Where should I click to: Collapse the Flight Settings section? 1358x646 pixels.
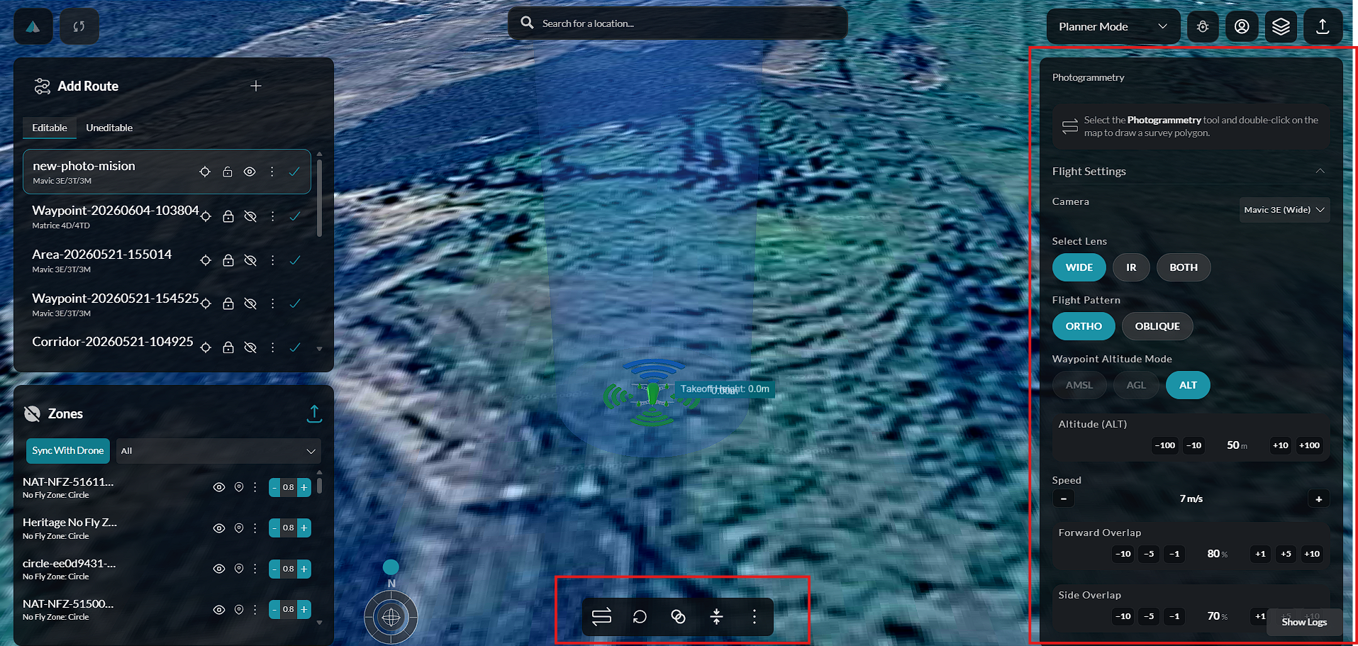tap(1320, 172)
